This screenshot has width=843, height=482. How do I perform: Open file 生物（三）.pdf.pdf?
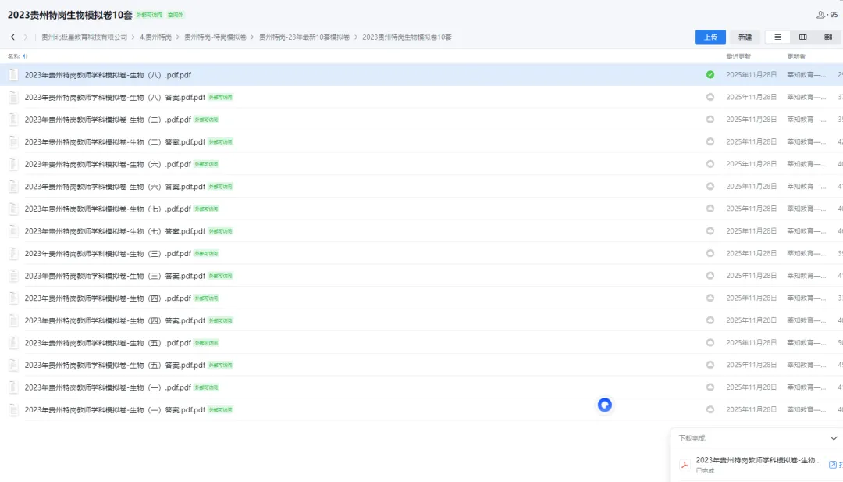click(108, 253)
